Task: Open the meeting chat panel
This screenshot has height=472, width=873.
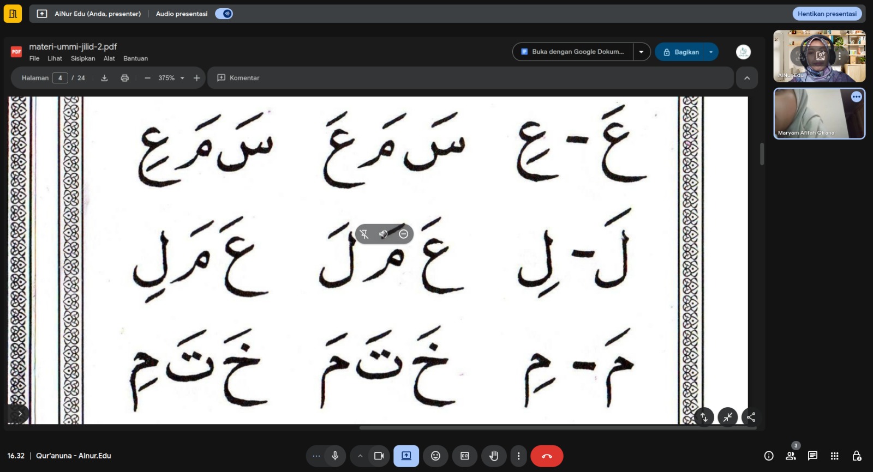Action: 812,456
